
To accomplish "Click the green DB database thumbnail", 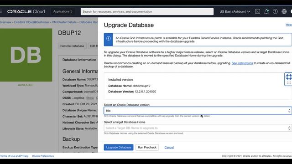I will tap(26, 55).
